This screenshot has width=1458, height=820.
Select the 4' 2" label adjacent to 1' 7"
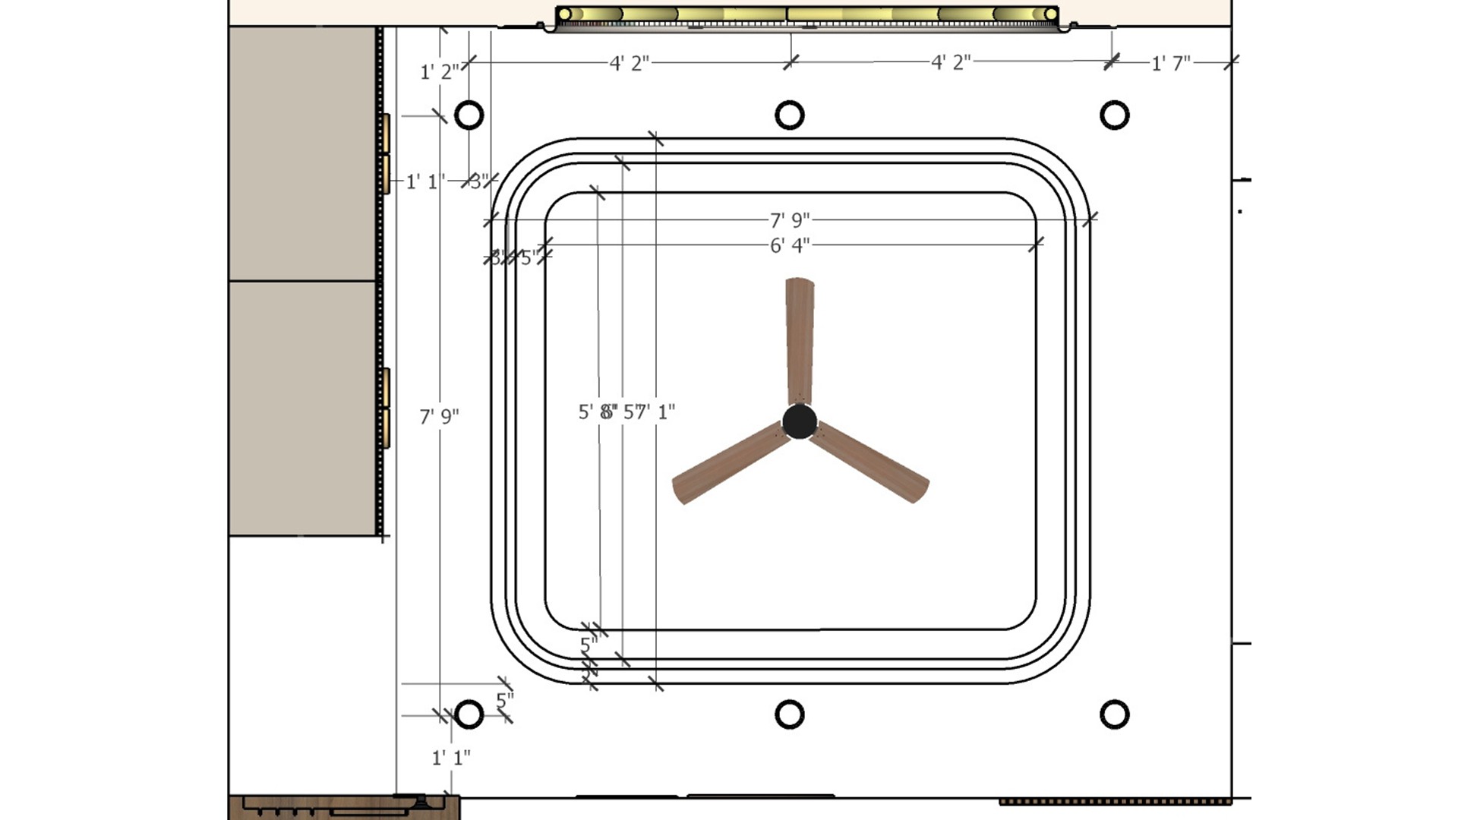(x=951, y=62)
